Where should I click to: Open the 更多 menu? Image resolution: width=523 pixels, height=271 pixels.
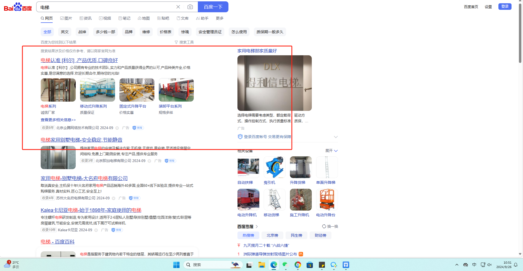pyautogui.click(x=220, y=18)
